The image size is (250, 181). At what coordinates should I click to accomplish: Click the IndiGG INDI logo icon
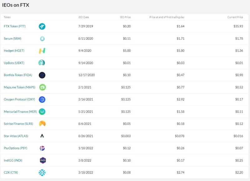(43, 160)
